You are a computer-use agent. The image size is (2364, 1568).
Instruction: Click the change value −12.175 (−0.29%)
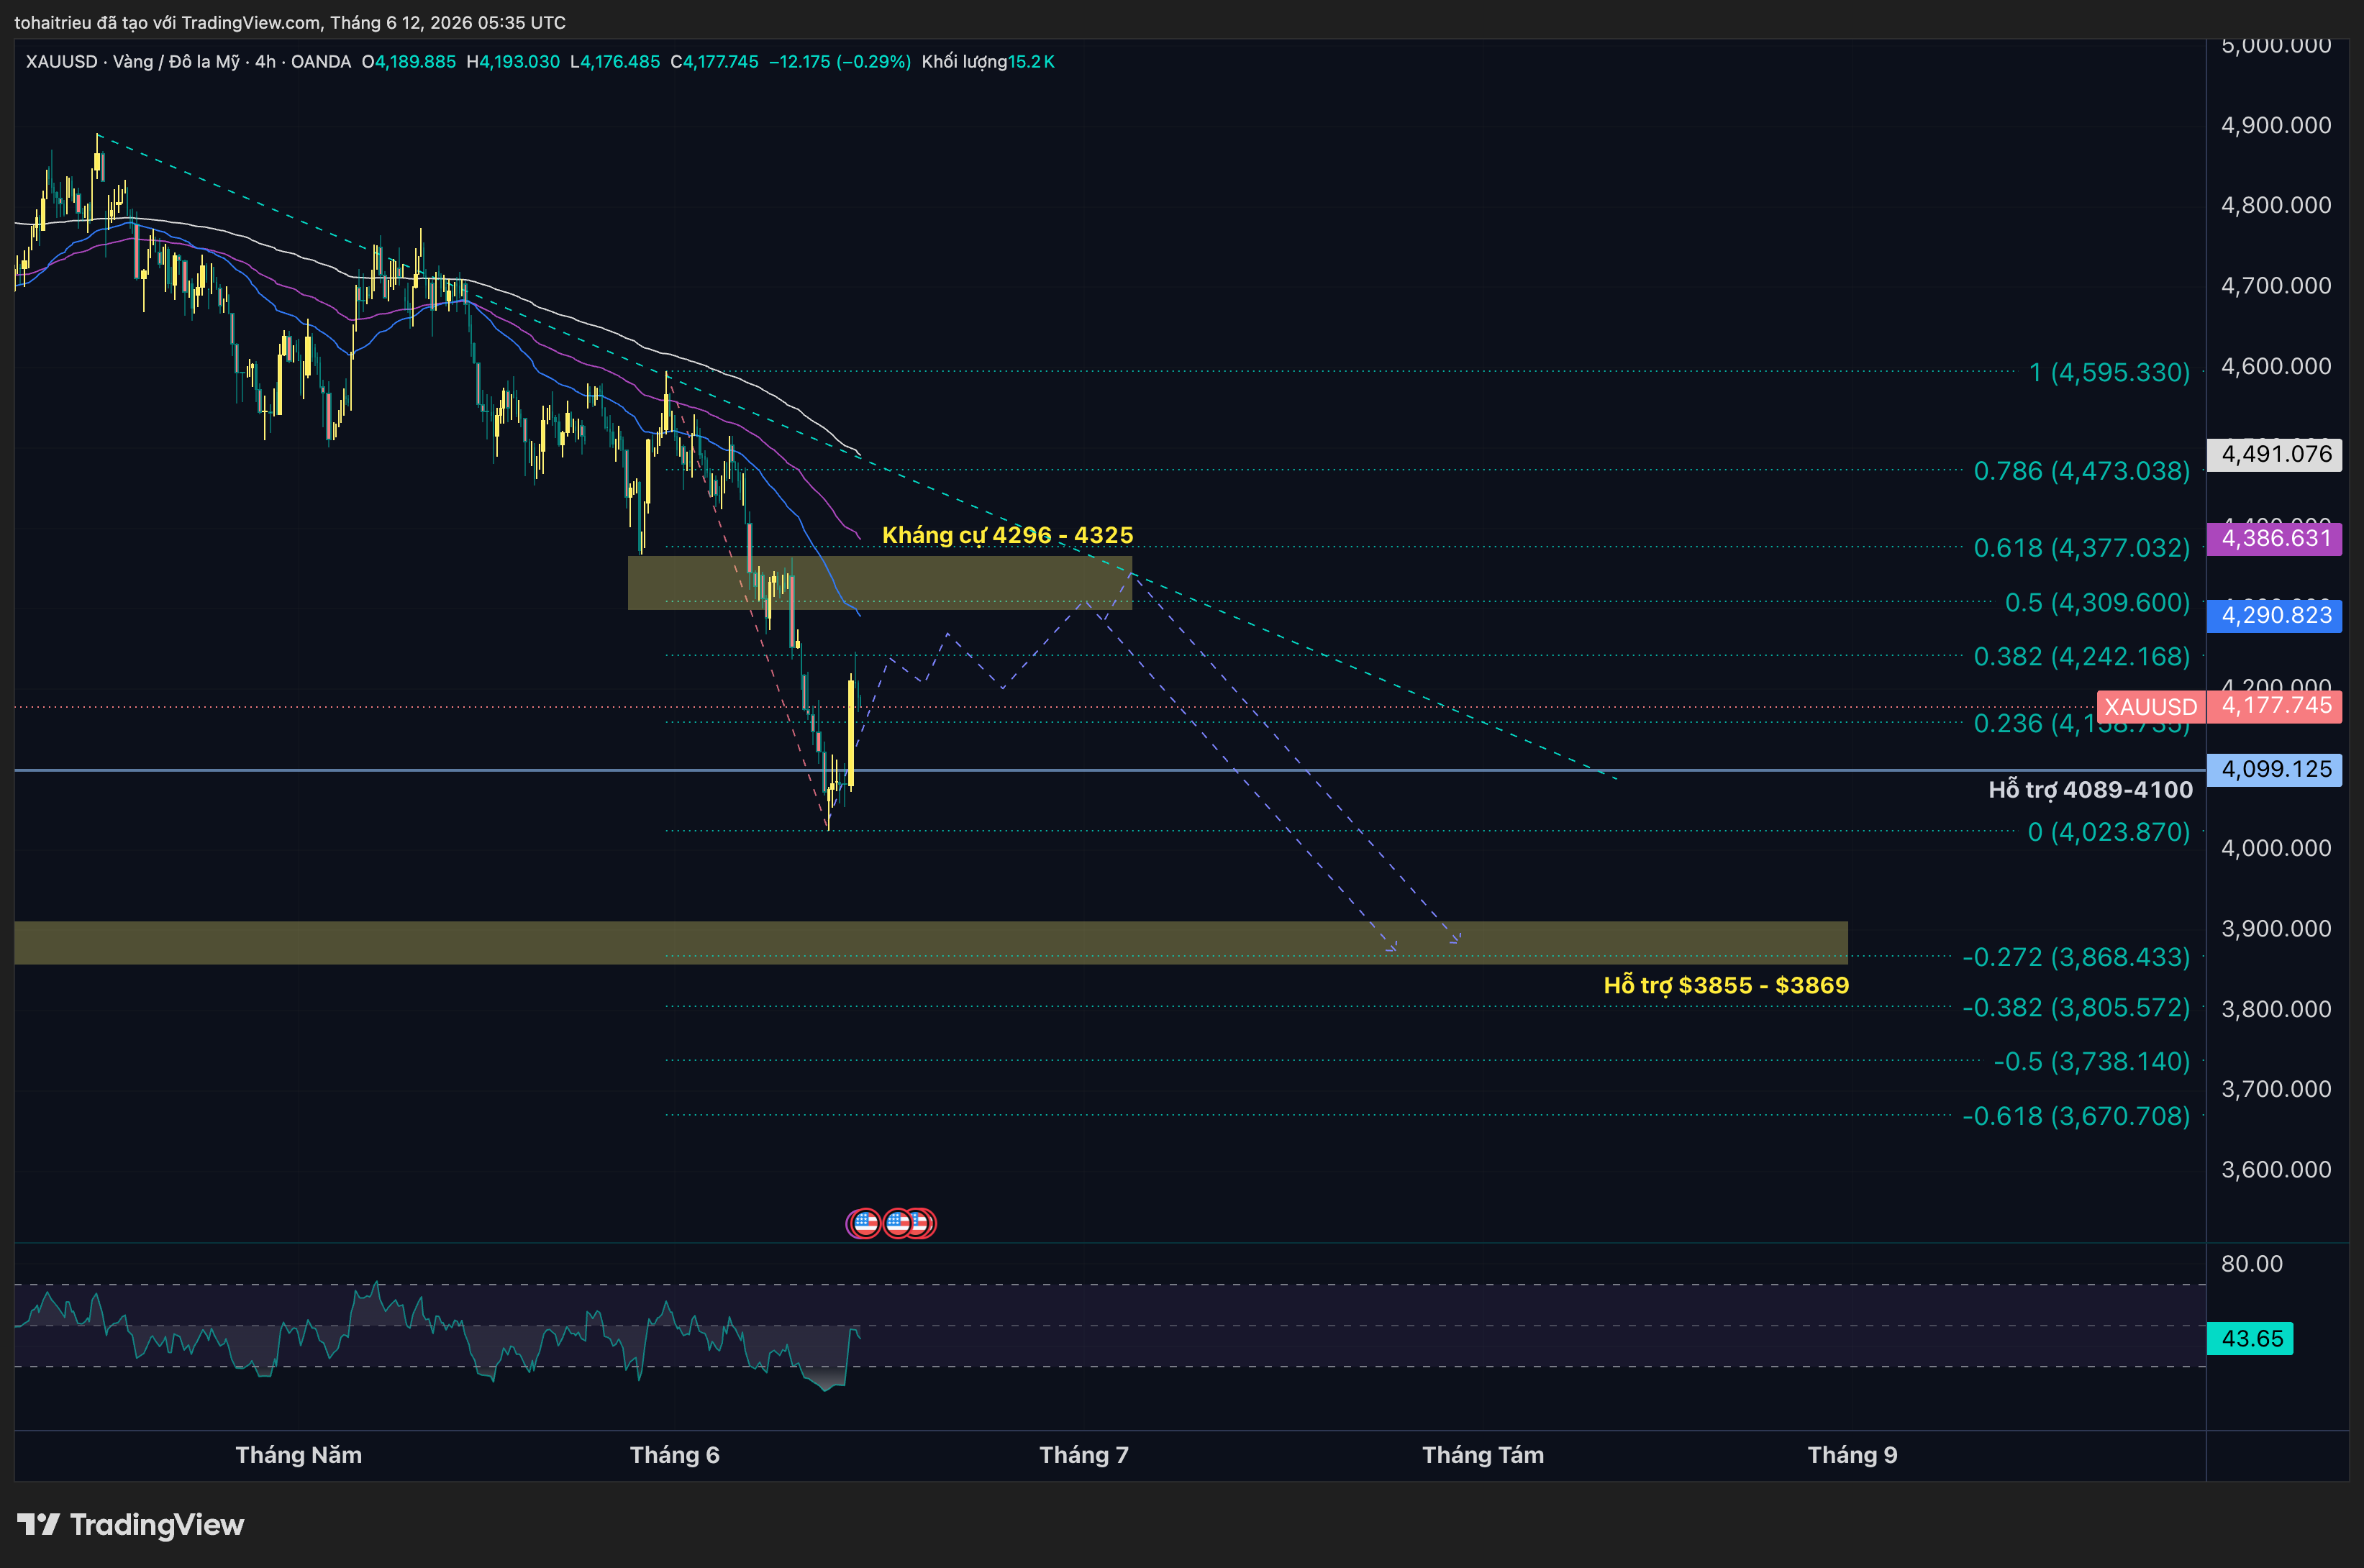pyautogui.click(x=839, y=62)
